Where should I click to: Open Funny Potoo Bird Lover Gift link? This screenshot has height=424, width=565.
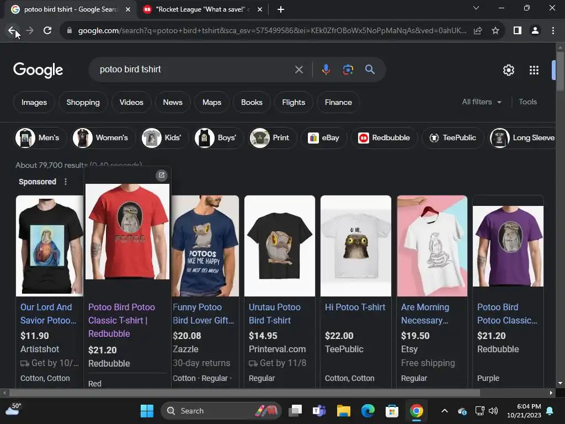click(203, 314)
